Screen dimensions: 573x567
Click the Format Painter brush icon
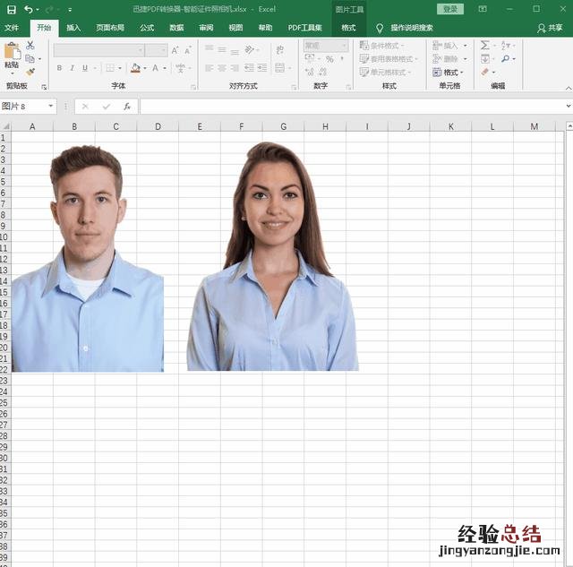30,72
